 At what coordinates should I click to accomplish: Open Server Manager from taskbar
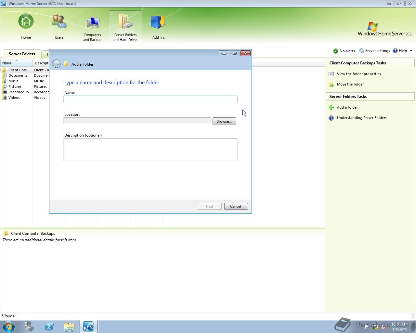29,326
